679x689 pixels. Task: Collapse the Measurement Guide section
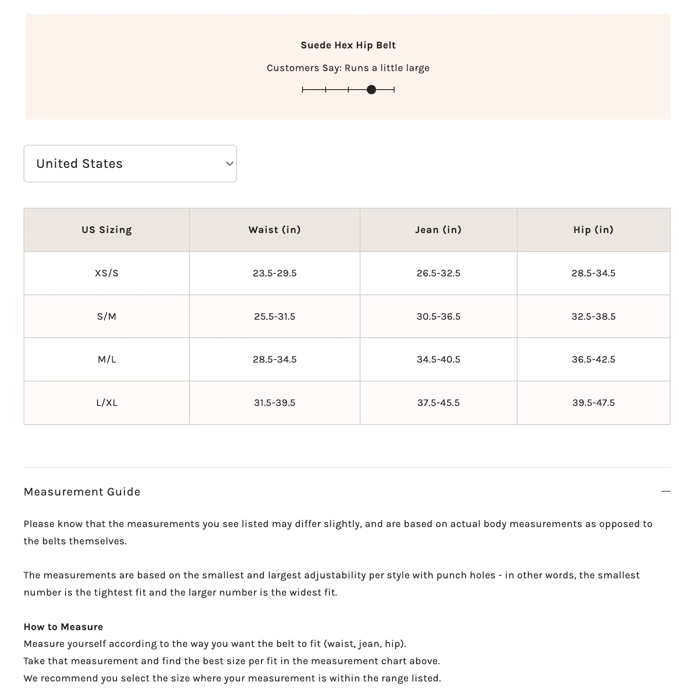pyautogui.click(x=347, y=492)
